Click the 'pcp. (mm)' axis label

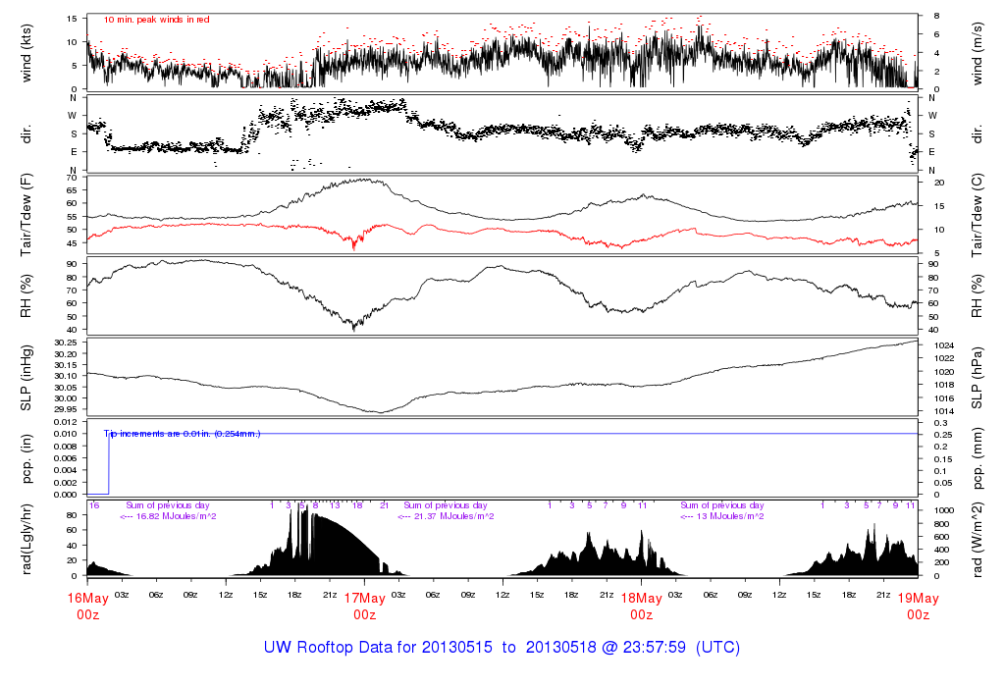(x=977, y=458)
